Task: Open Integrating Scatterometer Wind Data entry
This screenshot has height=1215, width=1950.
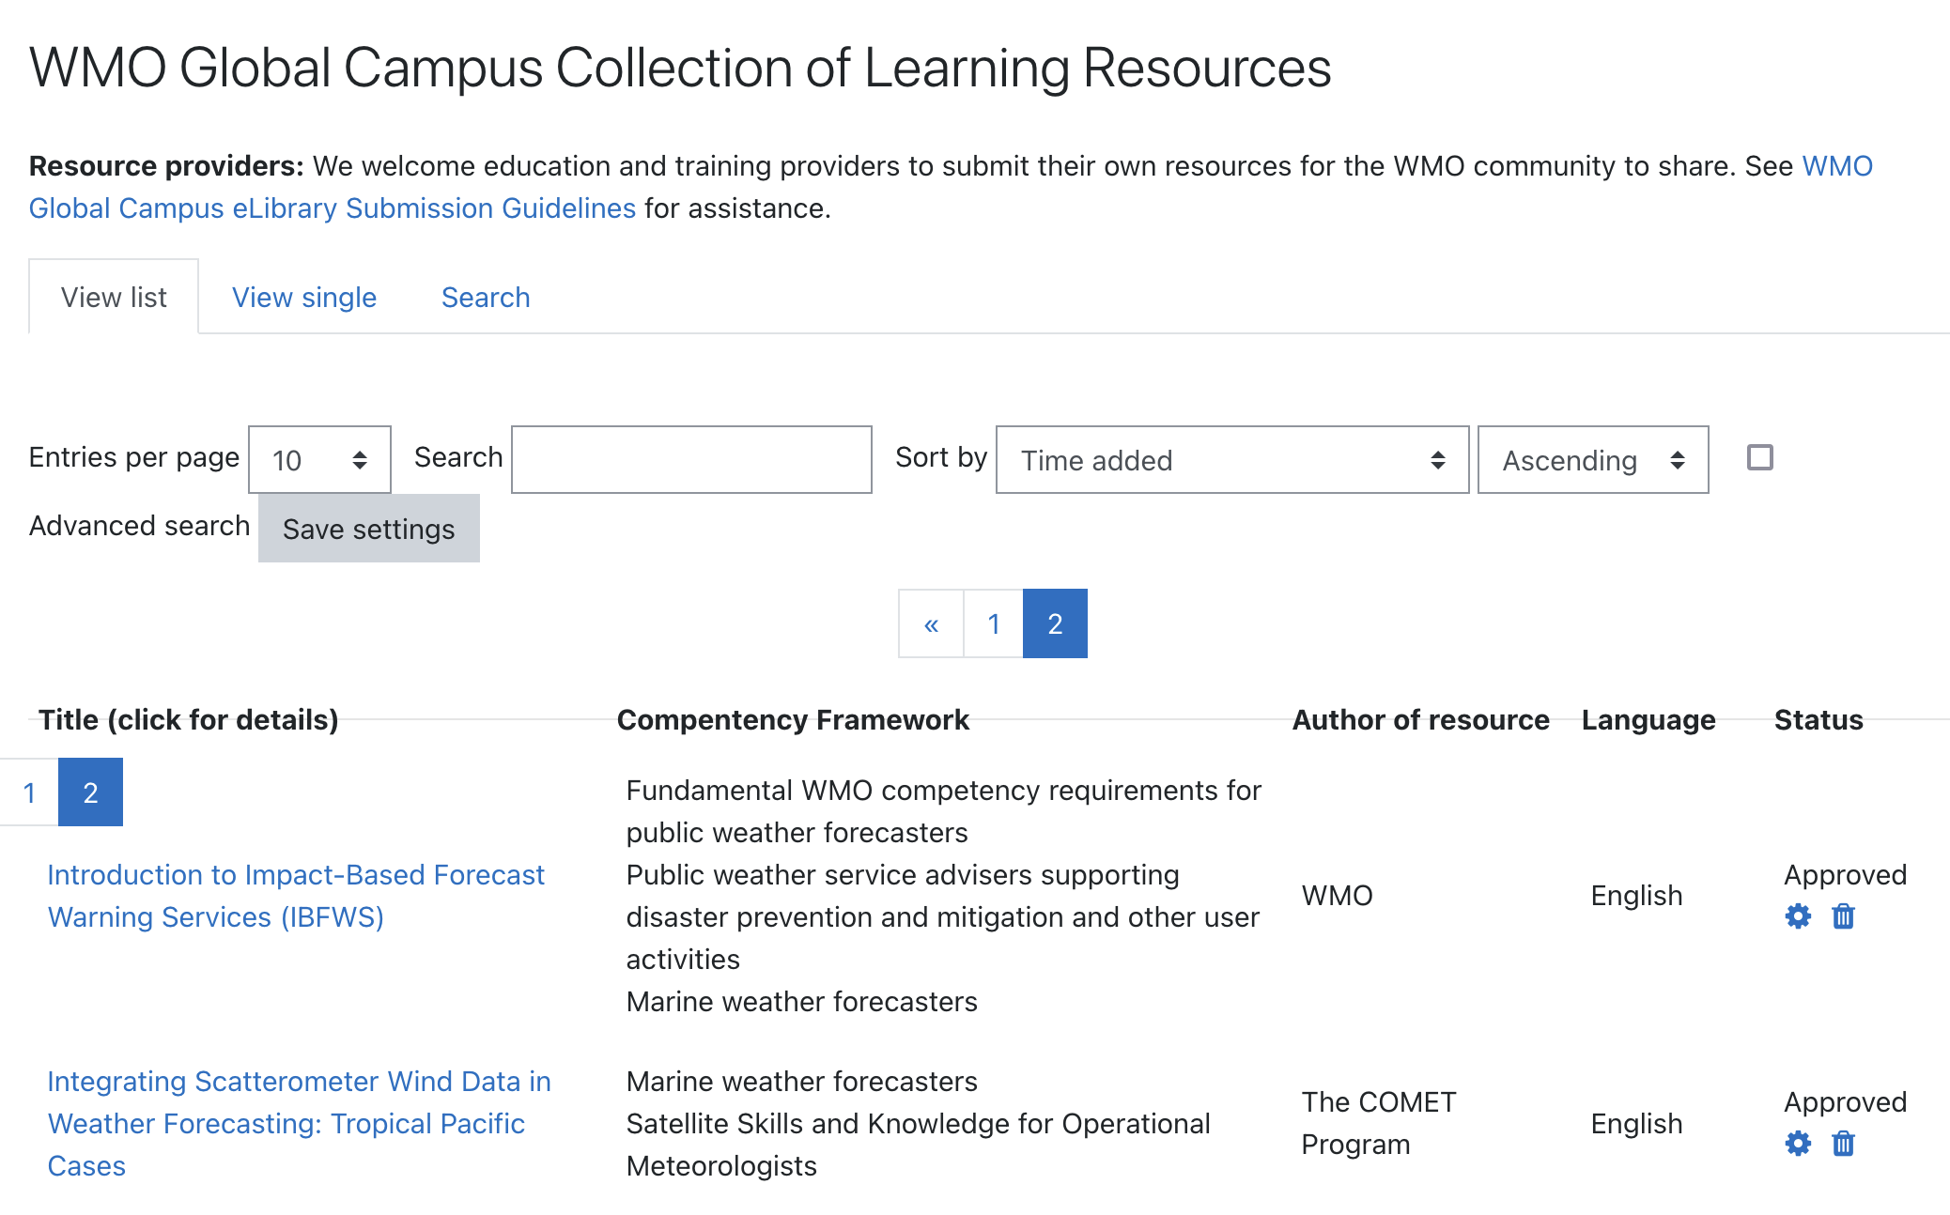Action: (x=299, y=1123)
